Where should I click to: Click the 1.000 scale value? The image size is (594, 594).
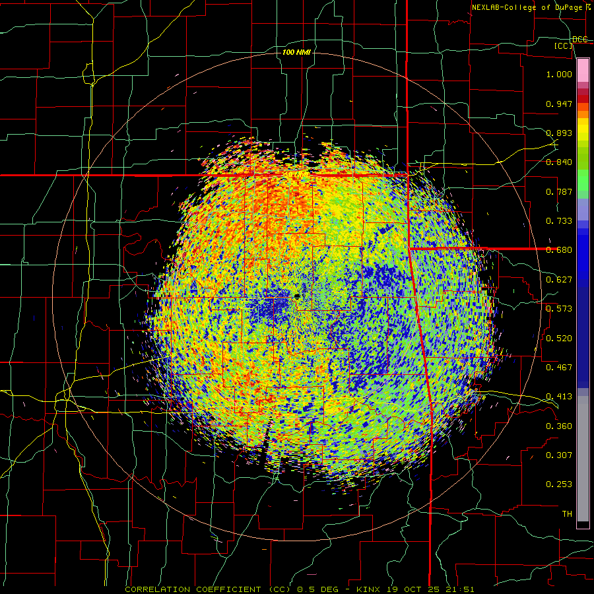(559, 74)
